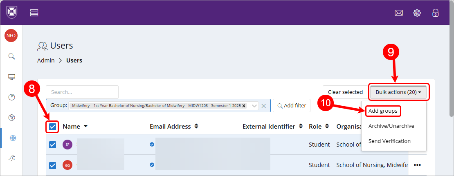The height and width of the screenshot is (176, 454).
Task: Open the pie chart sidebar icon
Action: [11, 97]
